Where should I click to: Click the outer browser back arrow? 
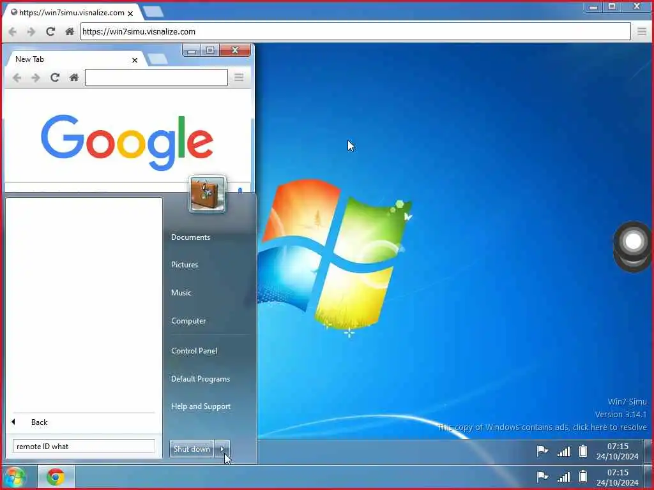click(x=13, y=32)
